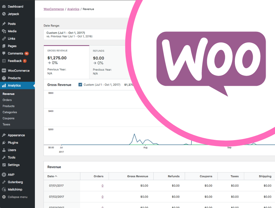Open the Taxes submenu item

point(6,124)
